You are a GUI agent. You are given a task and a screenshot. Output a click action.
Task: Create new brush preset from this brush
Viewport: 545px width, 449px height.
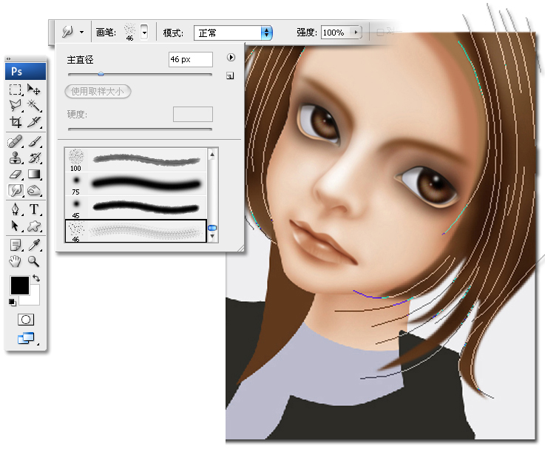(230, 75)
